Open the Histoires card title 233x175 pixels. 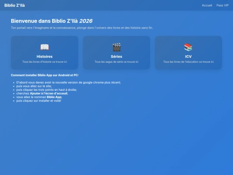(44, 57)
